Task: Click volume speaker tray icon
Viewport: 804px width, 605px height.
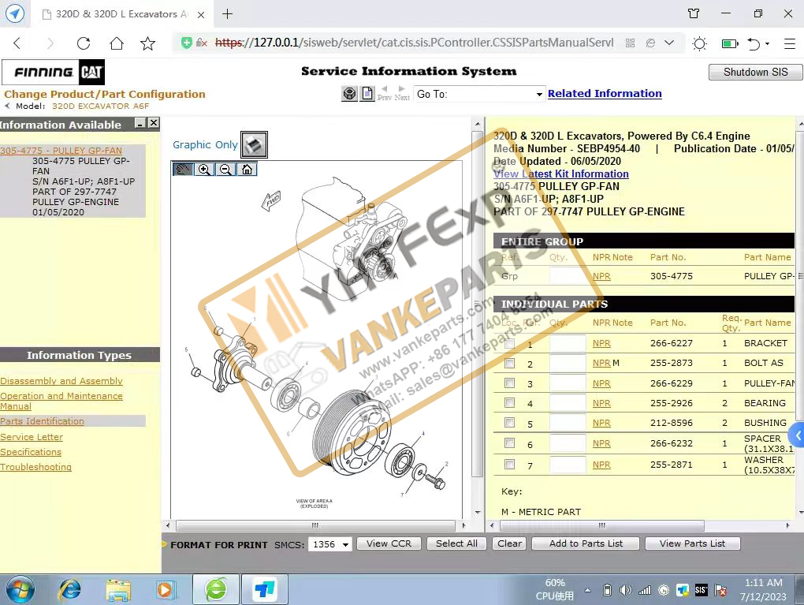Action: [x=625, y=590]
